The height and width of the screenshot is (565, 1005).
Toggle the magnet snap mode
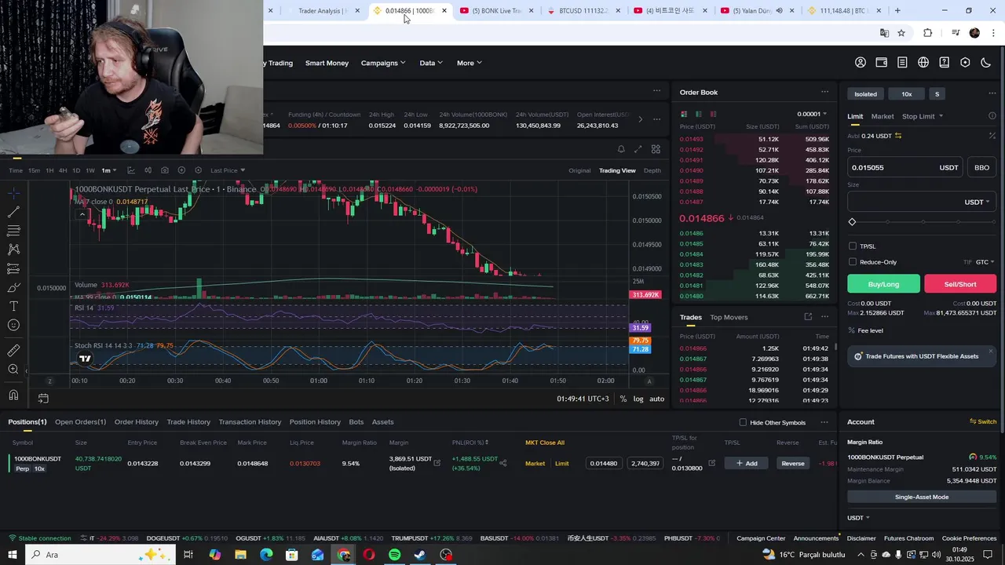click(x=13, y=395)
